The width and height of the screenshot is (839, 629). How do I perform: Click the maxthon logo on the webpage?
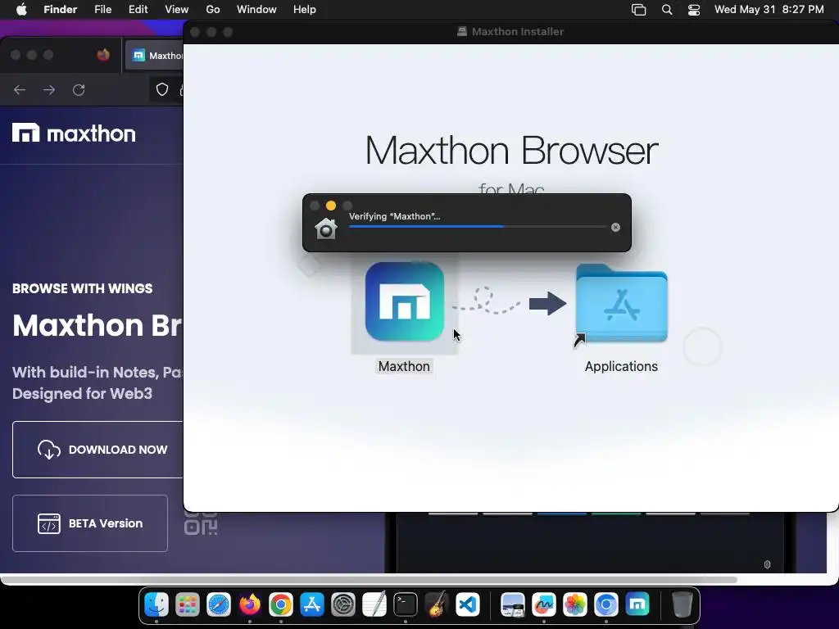74,133
